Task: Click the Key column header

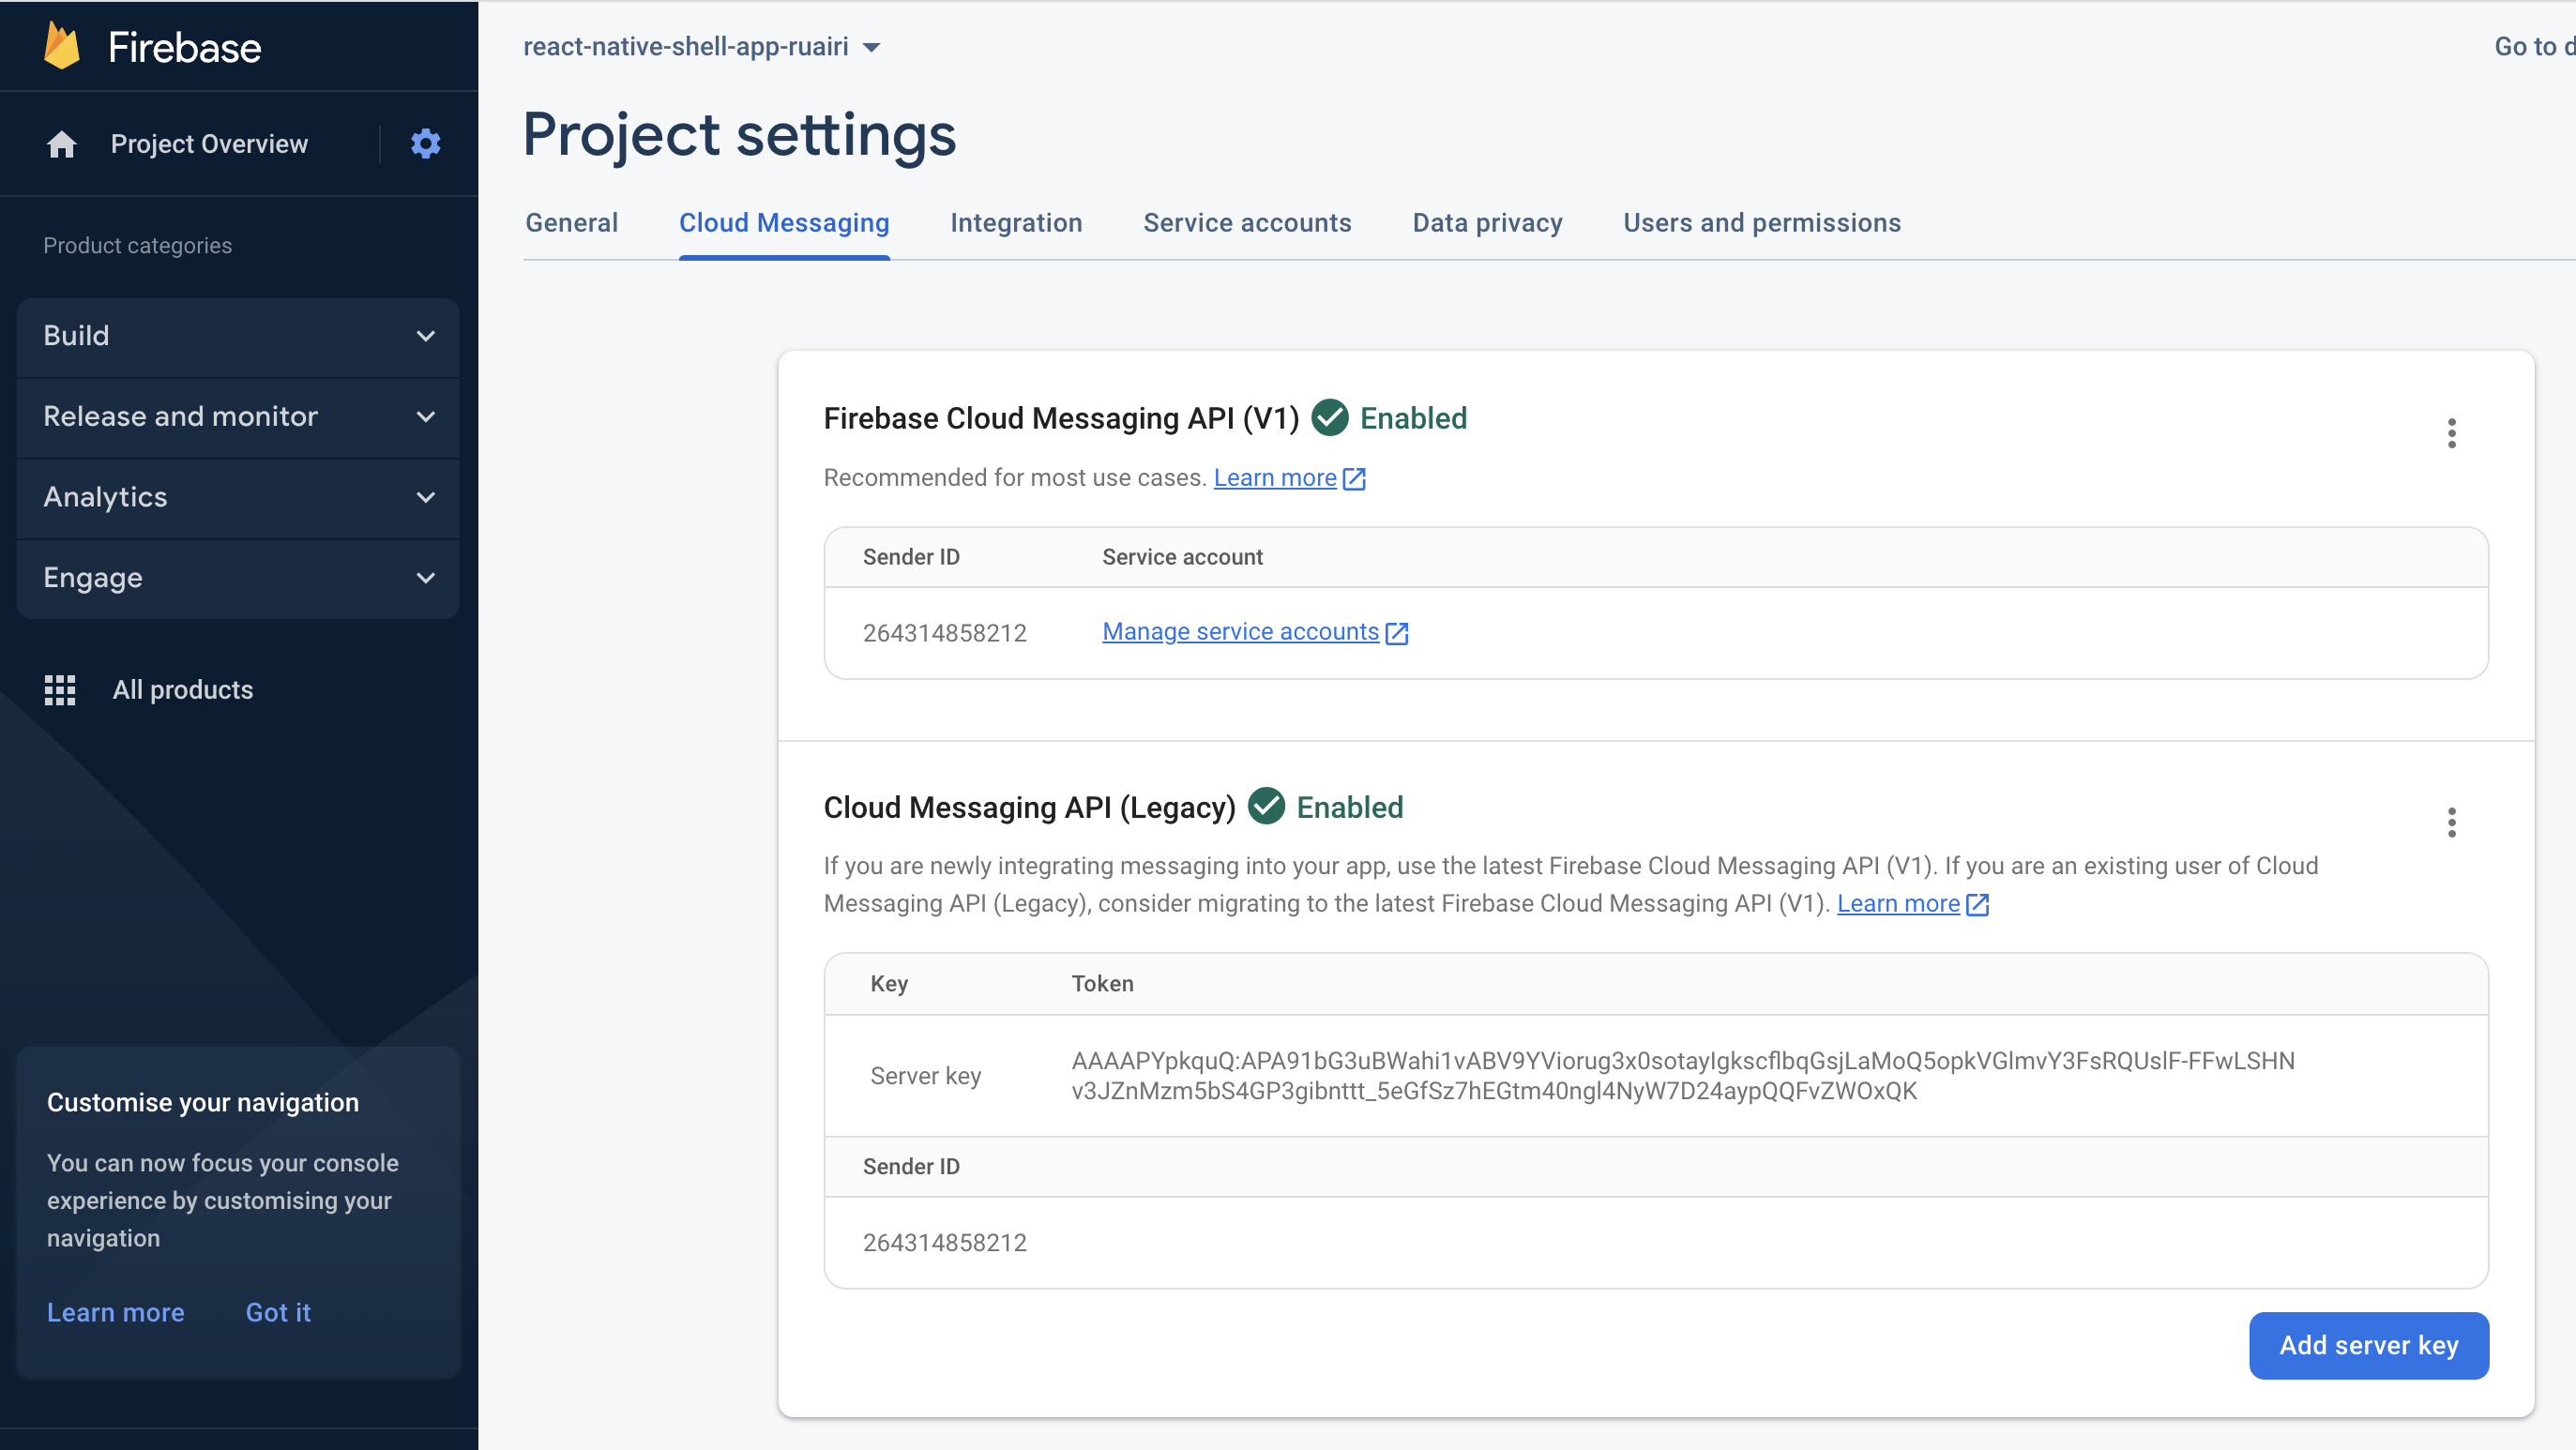Action: 889,984
